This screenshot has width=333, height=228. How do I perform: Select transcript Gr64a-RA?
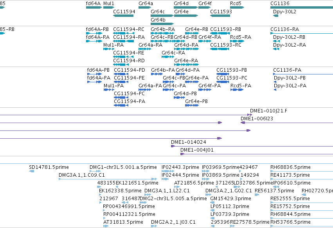pos(150,45)
